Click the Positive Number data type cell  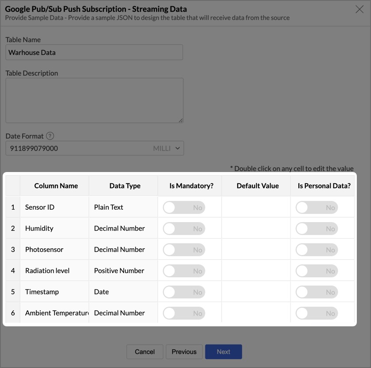pyautogui.click(x=123, y=270)
